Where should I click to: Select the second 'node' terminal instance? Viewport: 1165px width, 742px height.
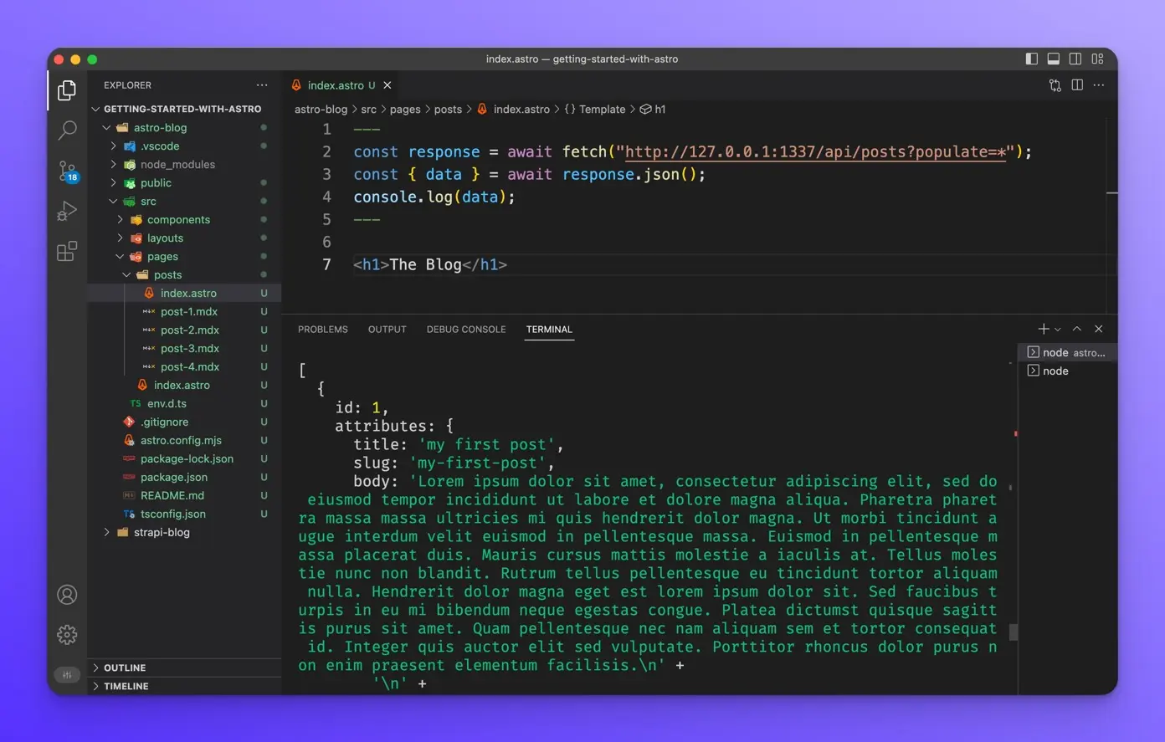pos(1068,371)
